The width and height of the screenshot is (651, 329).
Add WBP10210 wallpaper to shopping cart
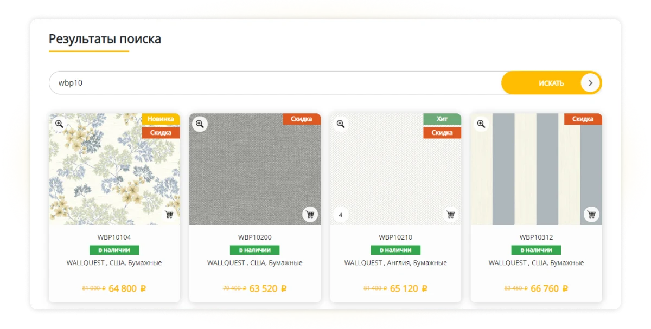point(450,215)
